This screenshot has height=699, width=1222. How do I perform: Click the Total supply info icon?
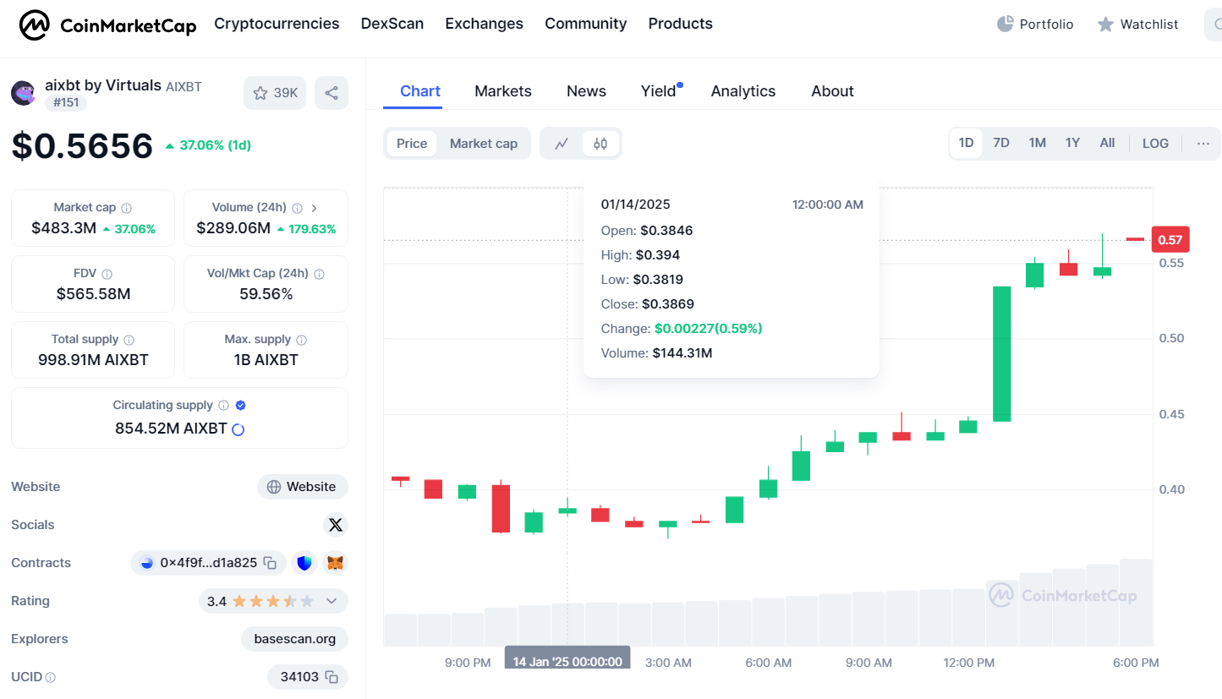(x=129, y=340)
